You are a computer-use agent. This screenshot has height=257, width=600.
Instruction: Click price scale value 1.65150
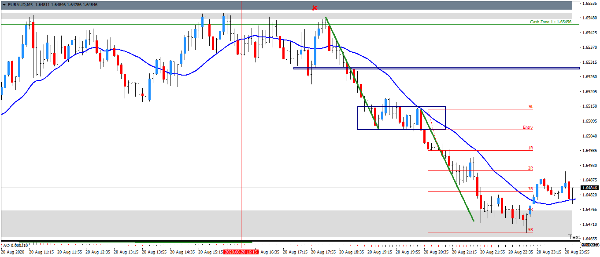pos(590,106)
